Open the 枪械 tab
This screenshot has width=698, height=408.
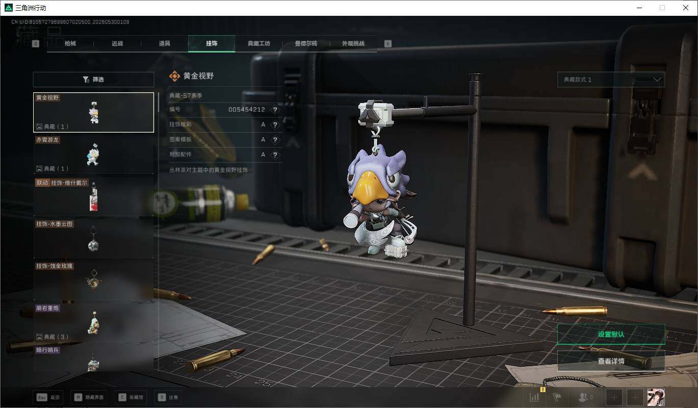point(70,44)
